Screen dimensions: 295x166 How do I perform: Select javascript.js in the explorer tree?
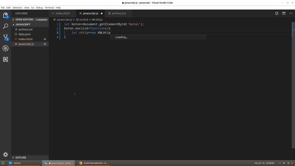(30, 44)
